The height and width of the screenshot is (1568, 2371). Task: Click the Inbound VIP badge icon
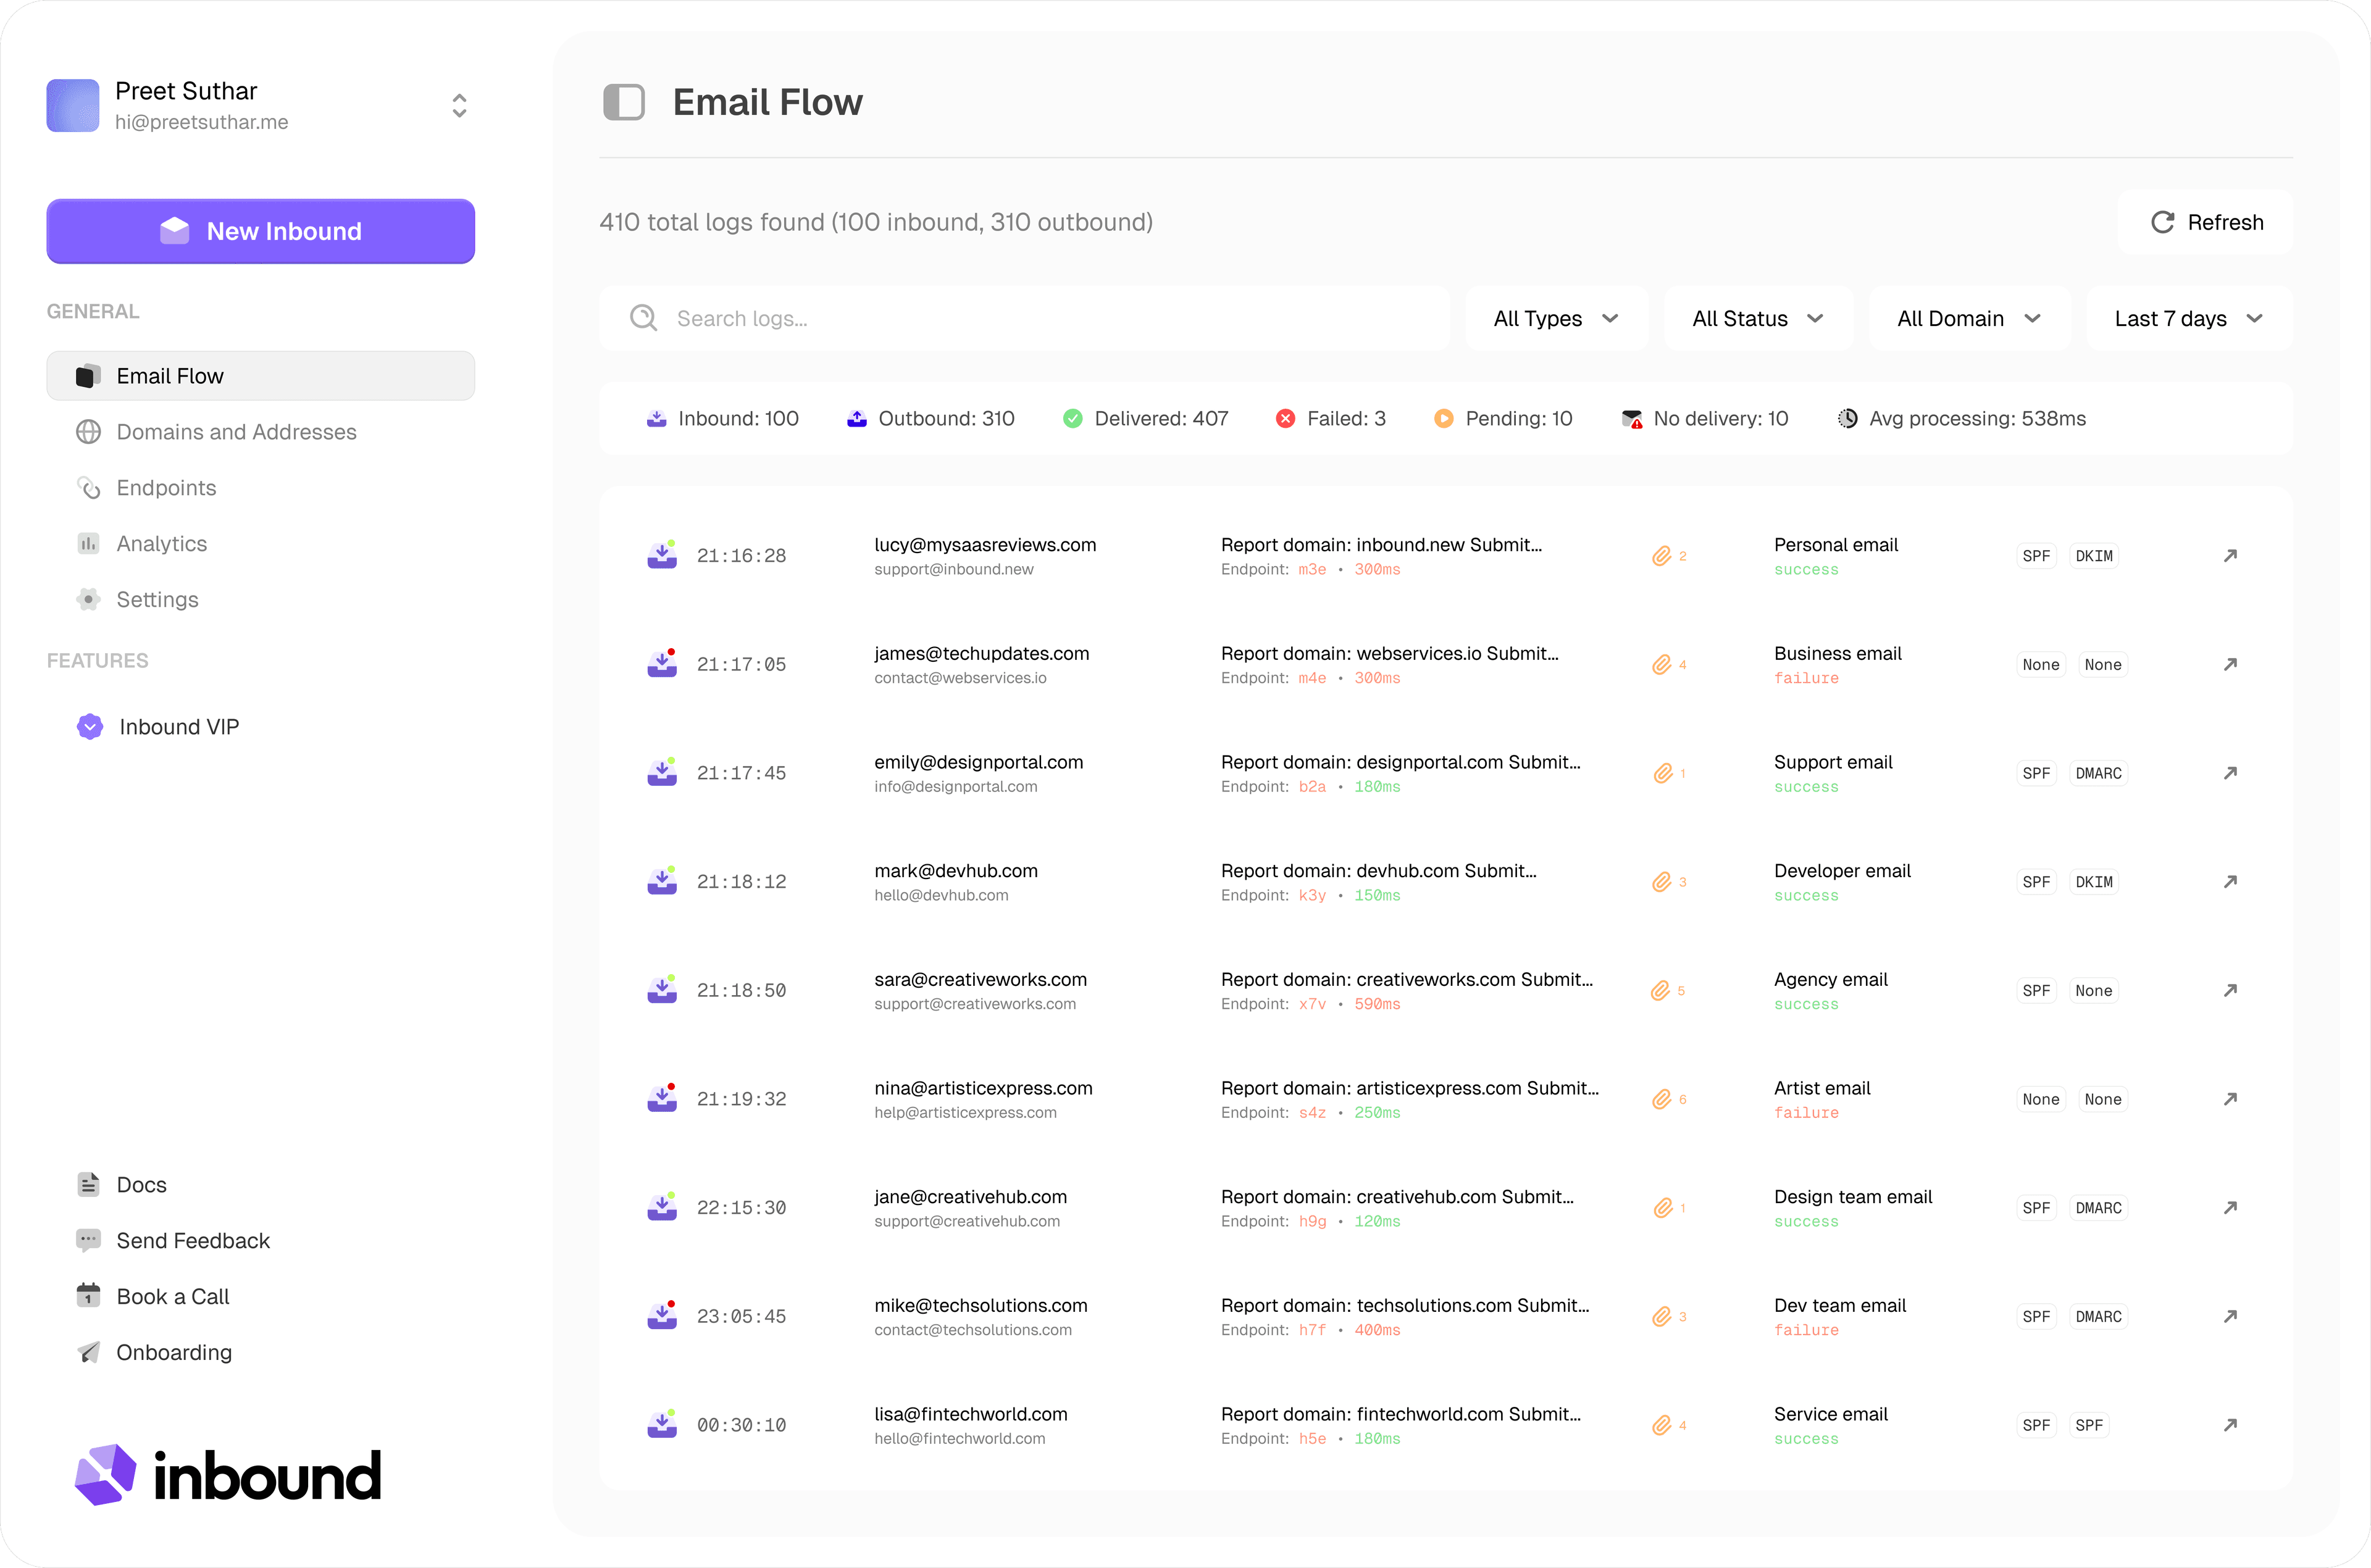tap(90, 727)
